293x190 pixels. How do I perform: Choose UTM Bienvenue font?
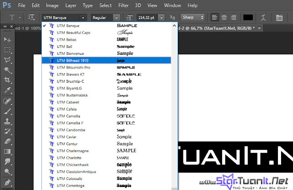click(106, 53)
